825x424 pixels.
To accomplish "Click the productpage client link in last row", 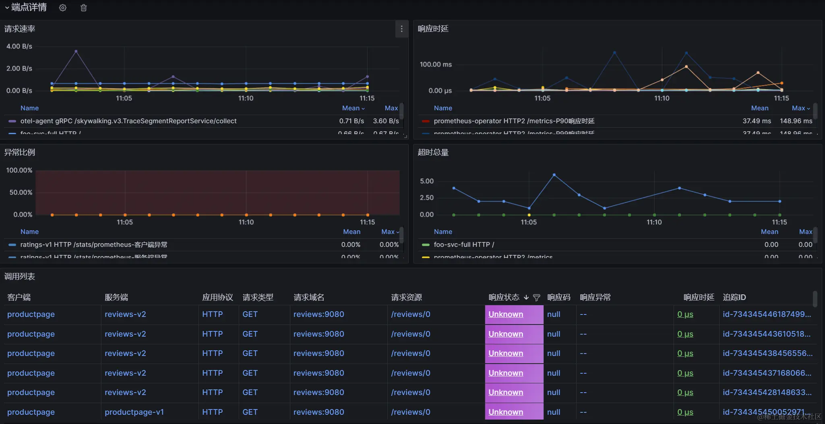I will tap(31, 412).
